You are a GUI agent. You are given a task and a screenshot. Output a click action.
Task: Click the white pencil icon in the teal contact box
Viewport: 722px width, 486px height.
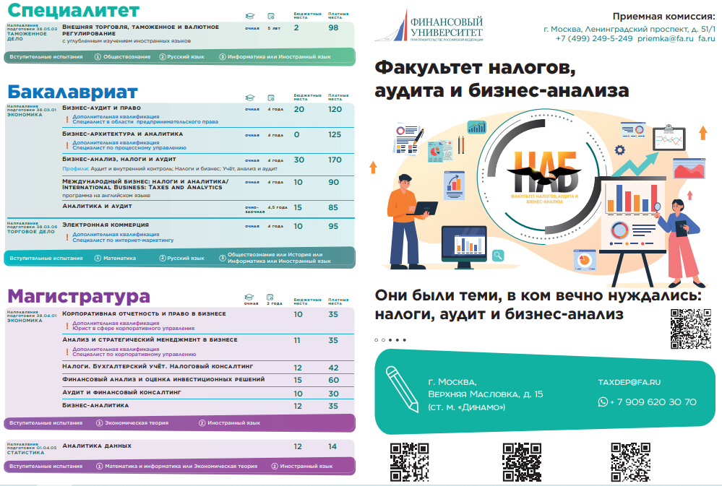click(x=402, y=389)
